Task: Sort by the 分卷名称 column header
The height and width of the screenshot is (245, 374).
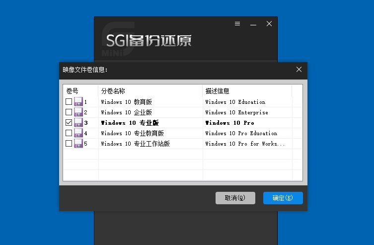Action: point(150,91)
